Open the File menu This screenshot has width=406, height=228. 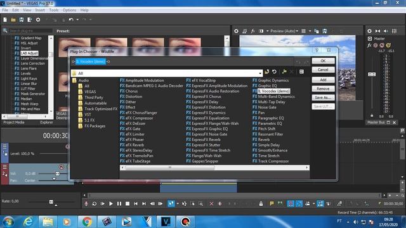pyautogui.click(x=5, y=10)
